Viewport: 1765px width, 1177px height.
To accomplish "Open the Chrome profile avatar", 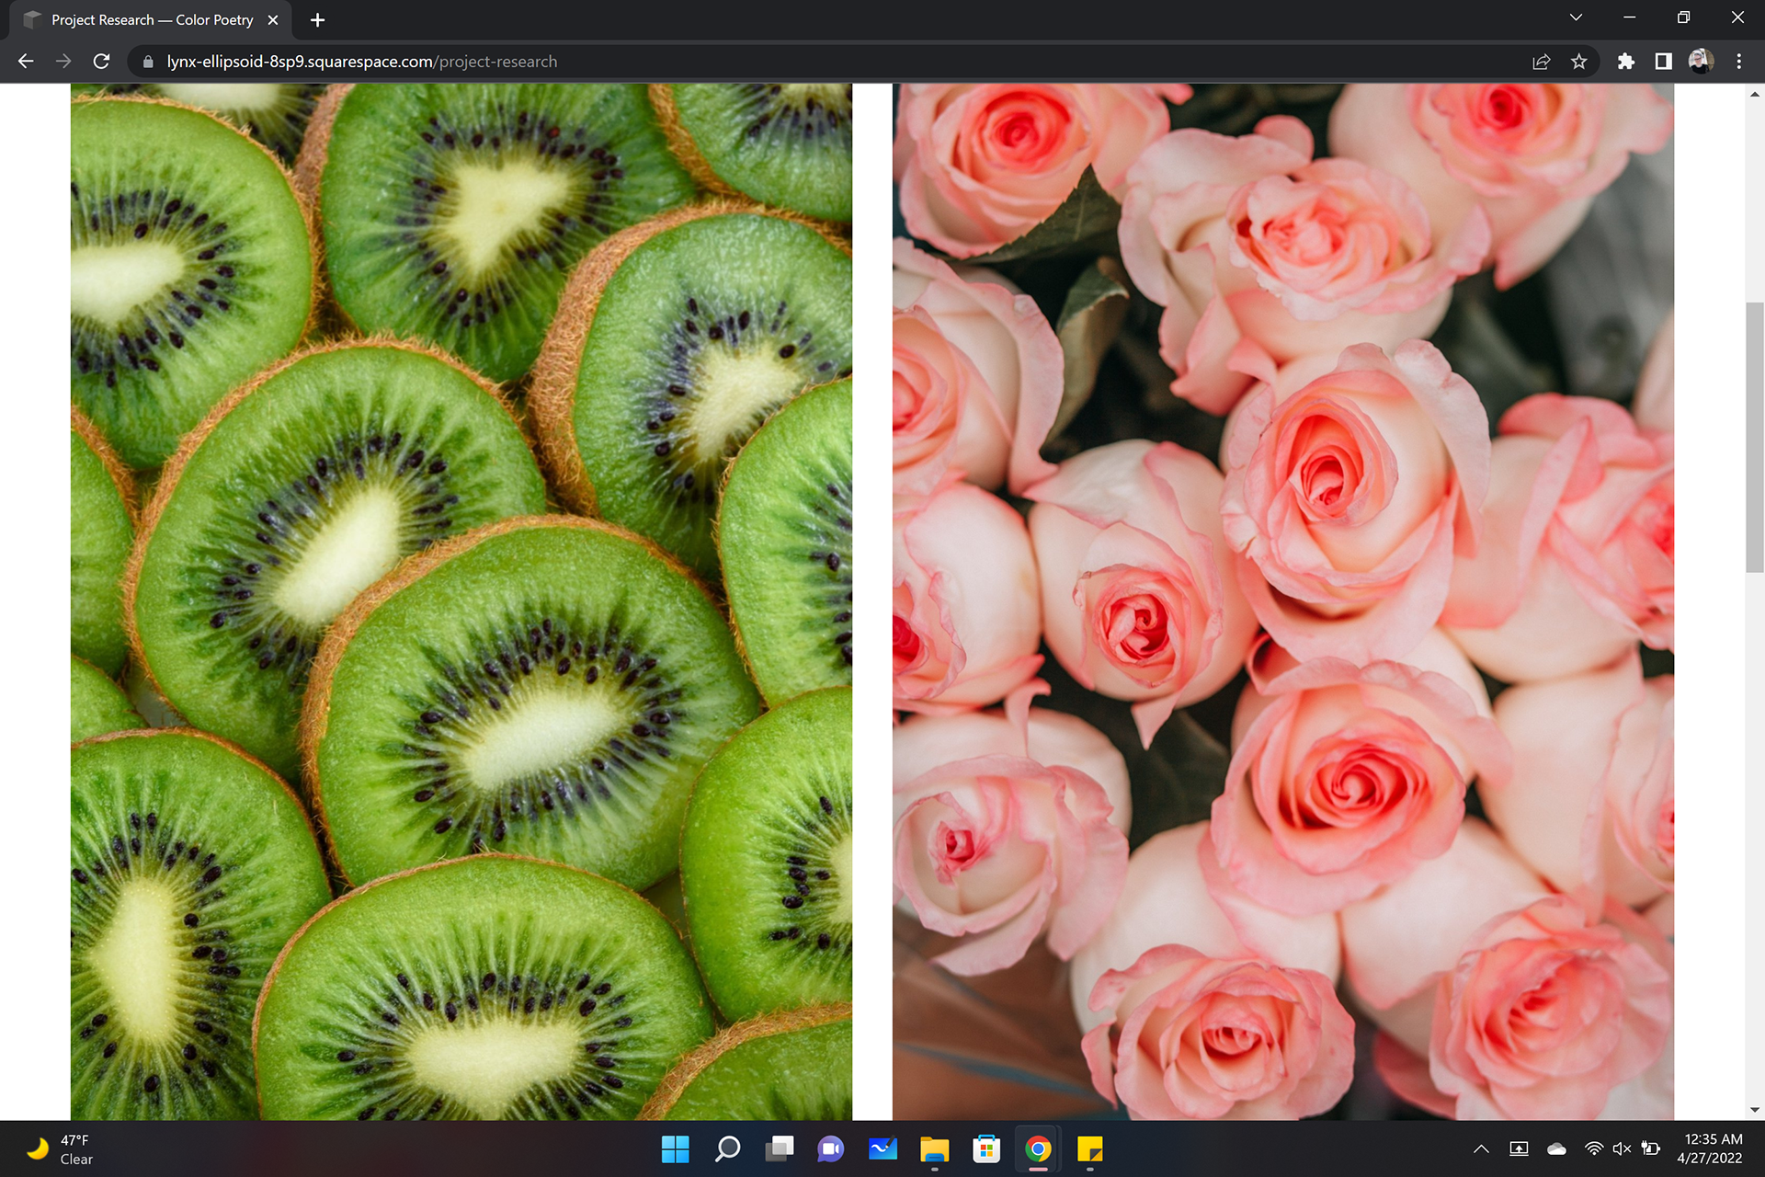I will [1700, 62].
